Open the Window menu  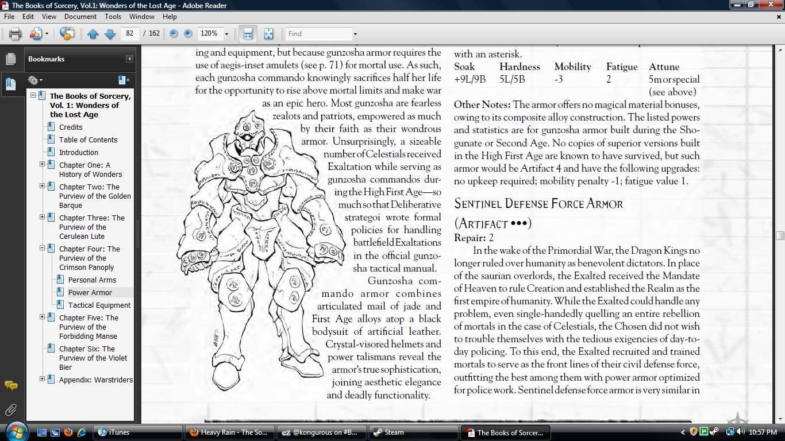click(x=142, y=17)
